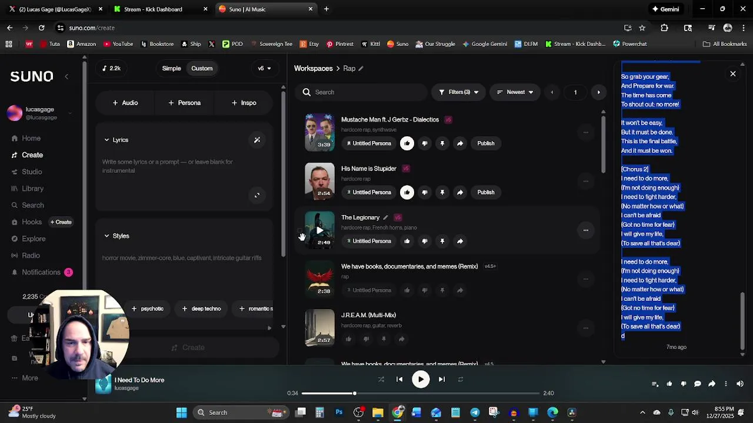This screenshot has height=423, width=753.
Task: Open comments from the player bar
Action: (698, 384)
